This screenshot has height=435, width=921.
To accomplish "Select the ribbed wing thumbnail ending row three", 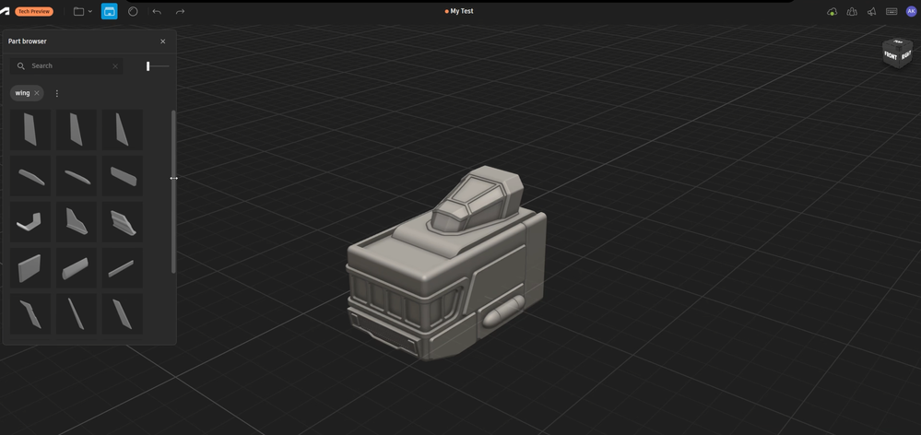I will click(x=123, y=222).
